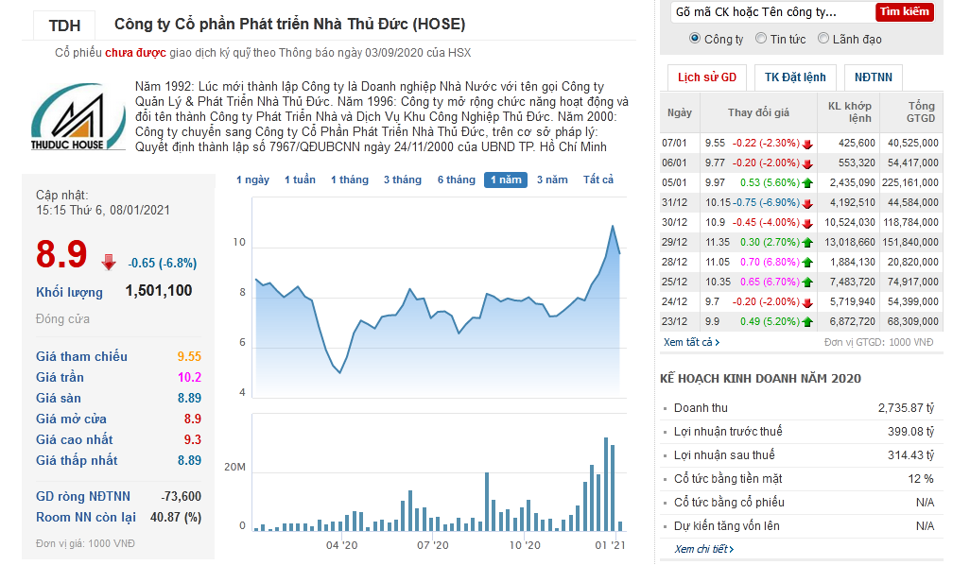Screen dimensions: 970x565
Task: Switch to the TK Đặt lệnh tab
Action: (x=795, y=77)
